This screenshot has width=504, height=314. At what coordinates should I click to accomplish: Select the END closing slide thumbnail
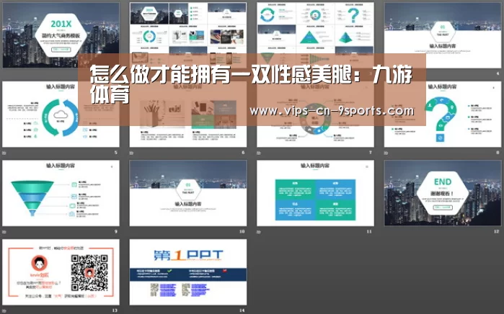[443, 193]
